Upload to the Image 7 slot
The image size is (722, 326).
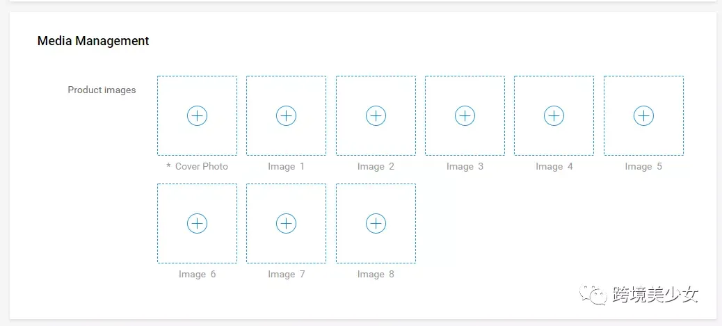pyautogui.click(x=287, y=223)
